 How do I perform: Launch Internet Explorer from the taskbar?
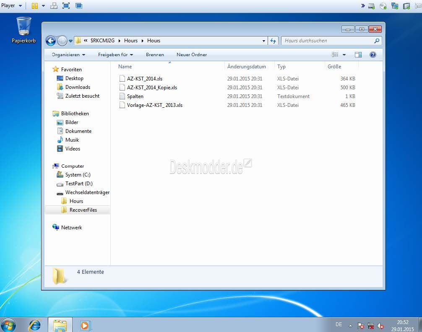(x=34, y=325)
